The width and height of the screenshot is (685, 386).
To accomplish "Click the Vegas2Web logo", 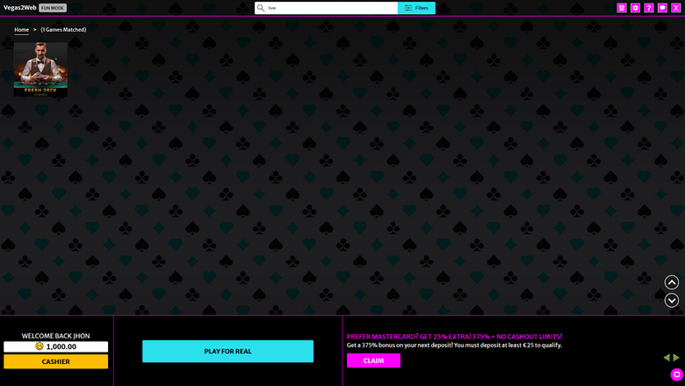I will 19,8.
